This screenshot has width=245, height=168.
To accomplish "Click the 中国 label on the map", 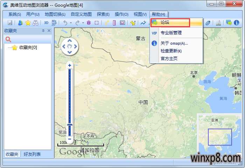I will tap(143, 102).
